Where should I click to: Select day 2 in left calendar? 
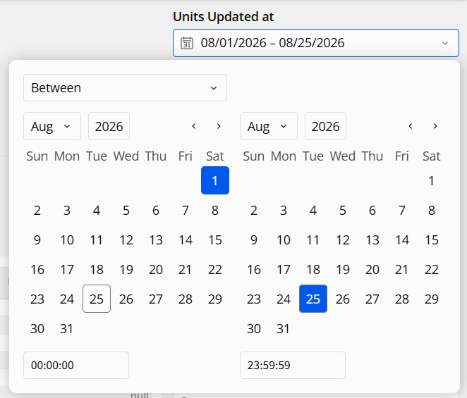pos(37,211)
